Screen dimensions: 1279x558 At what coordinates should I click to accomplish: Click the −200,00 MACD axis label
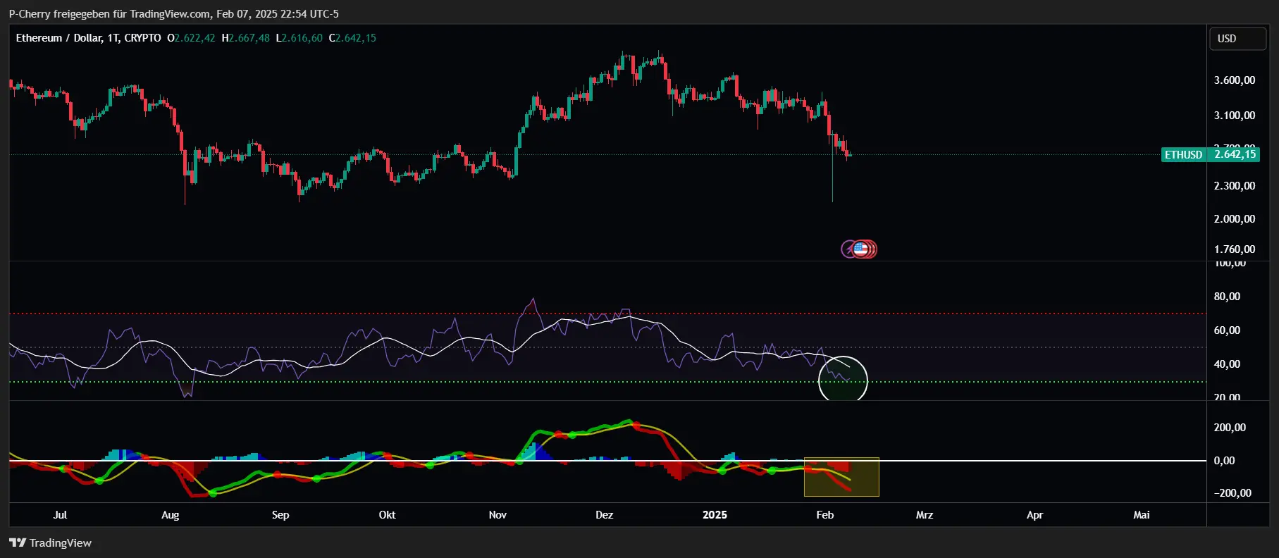(1232, 493)
